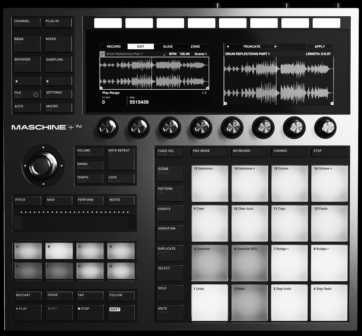Tap pad 12 Paste

330,223
